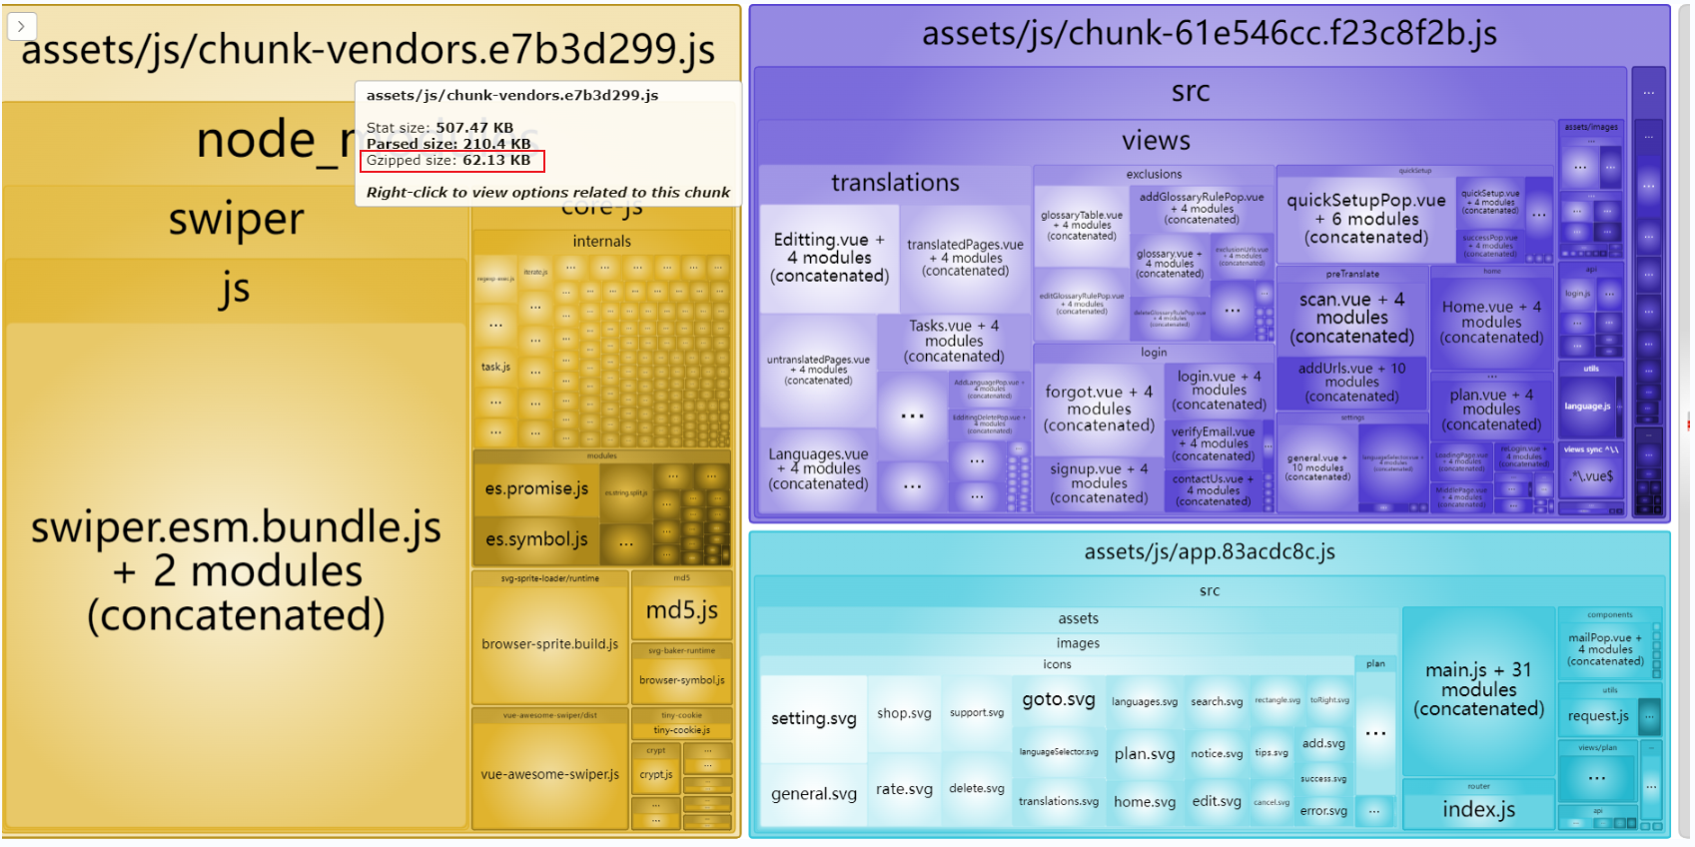Select the plan.svg block
This screenshot has width=1695, height=847.
pyautogui.click(x=1145, y=754)
